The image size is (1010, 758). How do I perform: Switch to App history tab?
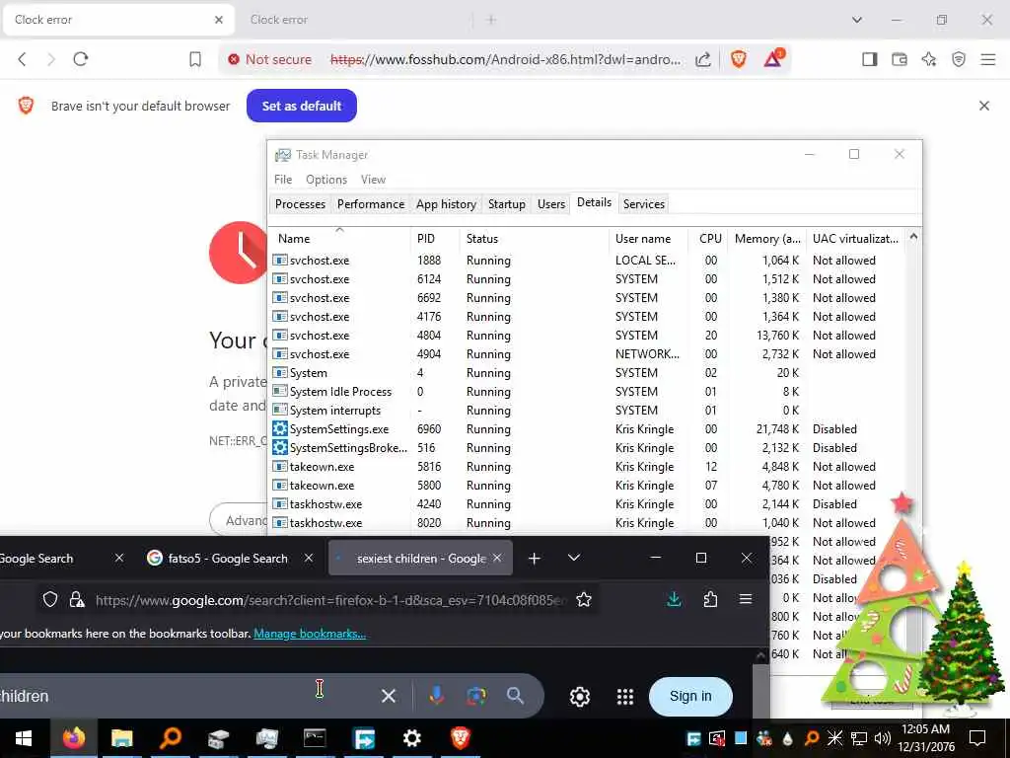tap(446, 204)
